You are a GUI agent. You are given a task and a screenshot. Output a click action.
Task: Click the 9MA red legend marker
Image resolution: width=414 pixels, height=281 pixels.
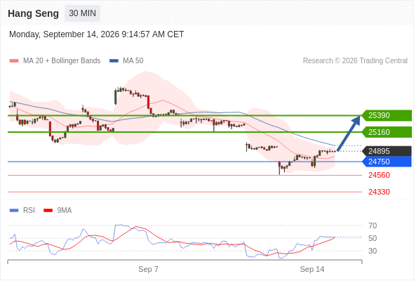pyautogui.click(x=48, y=211)
